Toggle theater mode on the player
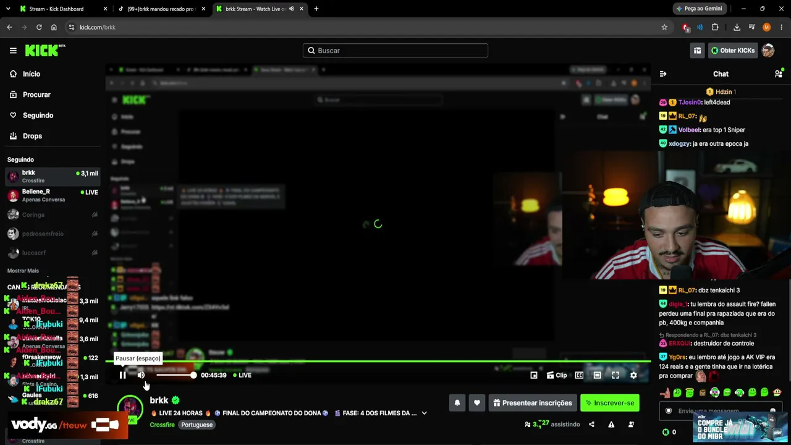The image size is (791, 445). [x=597, y=375]
